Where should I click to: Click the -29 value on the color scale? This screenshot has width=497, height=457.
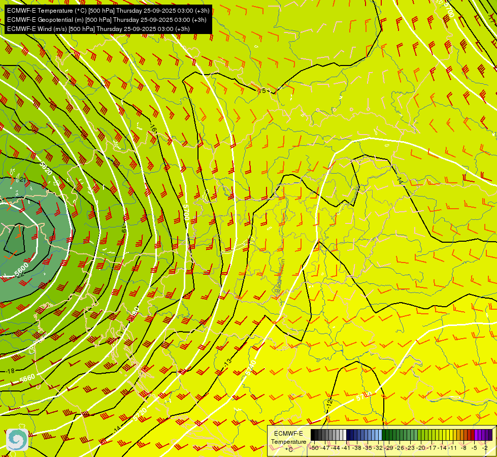(389, 448)
